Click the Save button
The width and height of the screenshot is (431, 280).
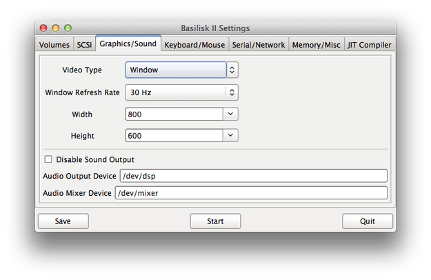point(63,221)
